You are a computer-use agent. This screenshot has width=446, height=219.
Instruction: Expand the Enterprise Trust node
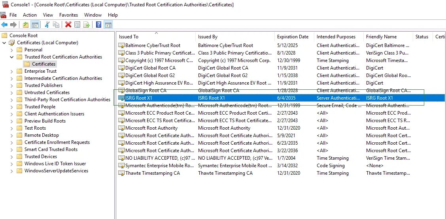click(11, 71)
